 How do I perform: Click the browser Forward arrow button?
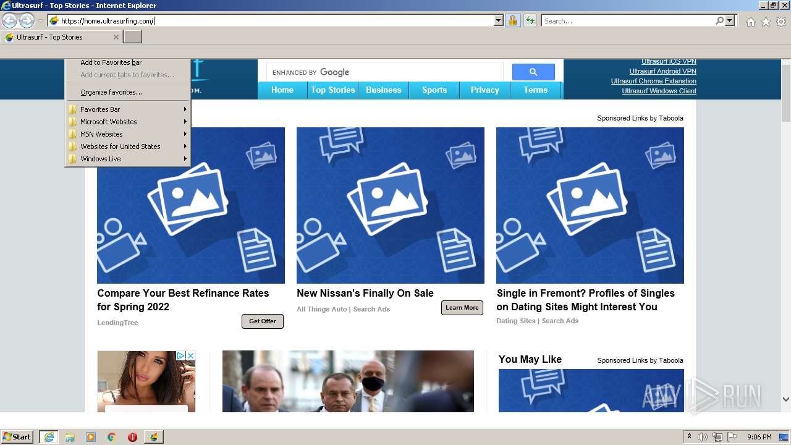click(x=27, y=21)
